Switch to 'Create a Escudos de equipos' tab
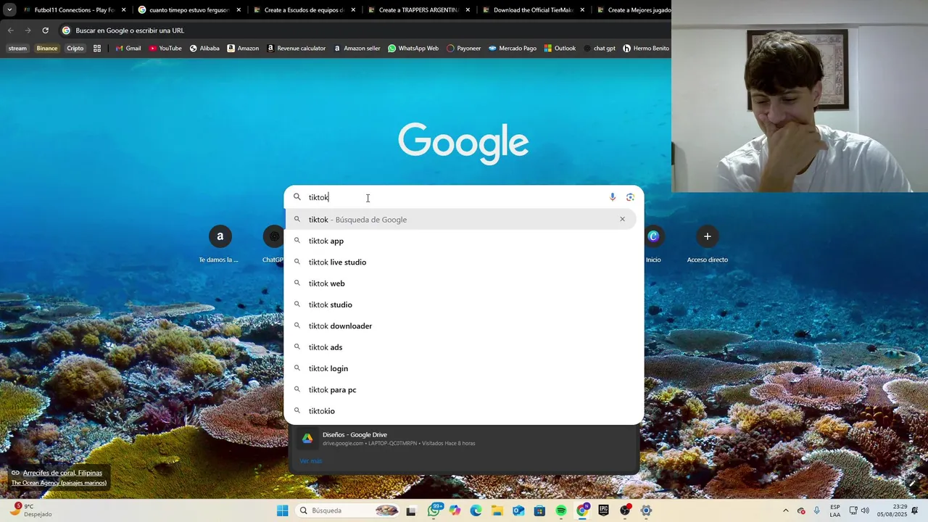928x522 pixels. pos(304,10)
